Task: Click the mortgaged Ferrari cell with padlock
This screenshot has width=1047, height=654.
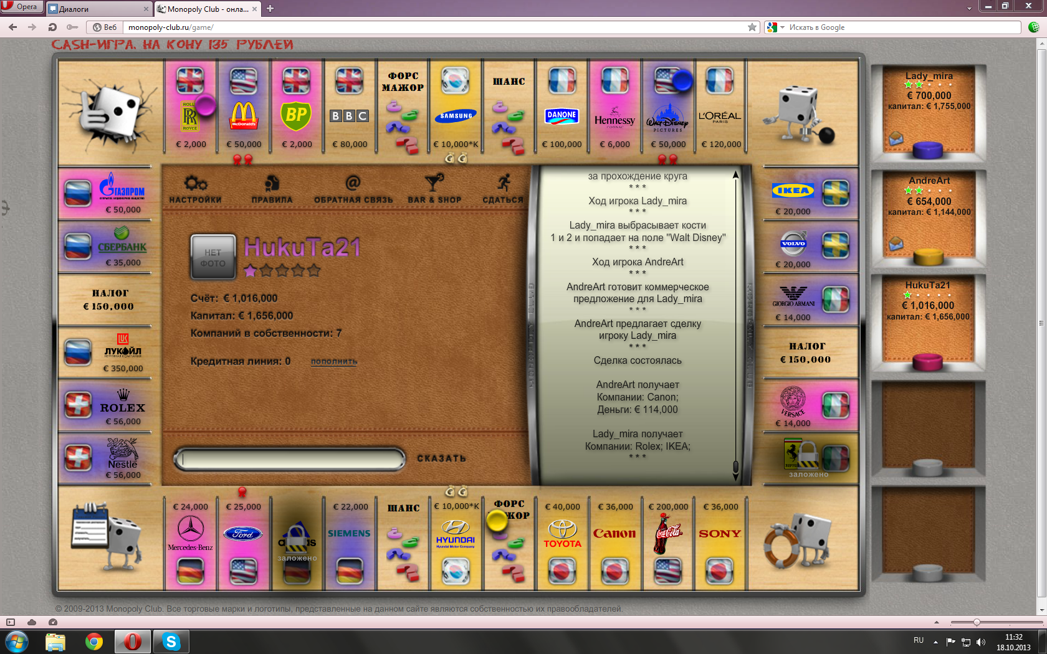Action: 811,459
